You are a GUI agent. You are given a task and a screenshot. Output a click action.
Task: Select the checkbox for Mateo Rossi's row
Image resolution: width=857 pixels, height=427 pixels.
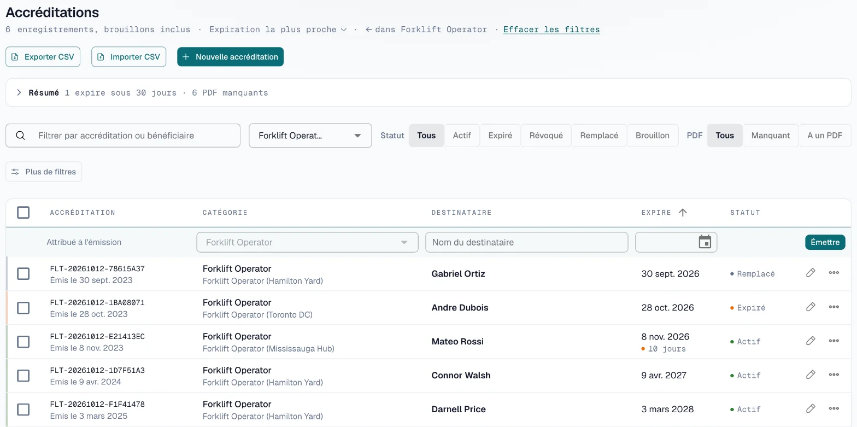pyautogui.click(x=23, y=341)
